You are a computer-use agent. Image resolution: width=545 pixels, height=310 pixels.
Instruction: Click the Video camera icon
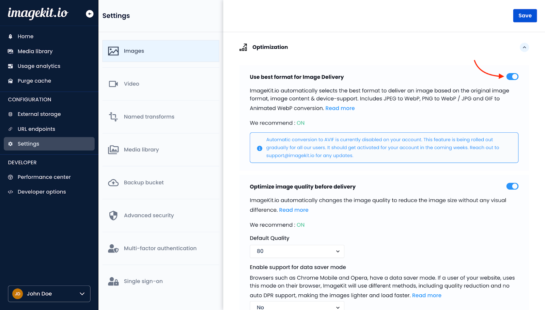pyautogui.click(x=113, y=84)
